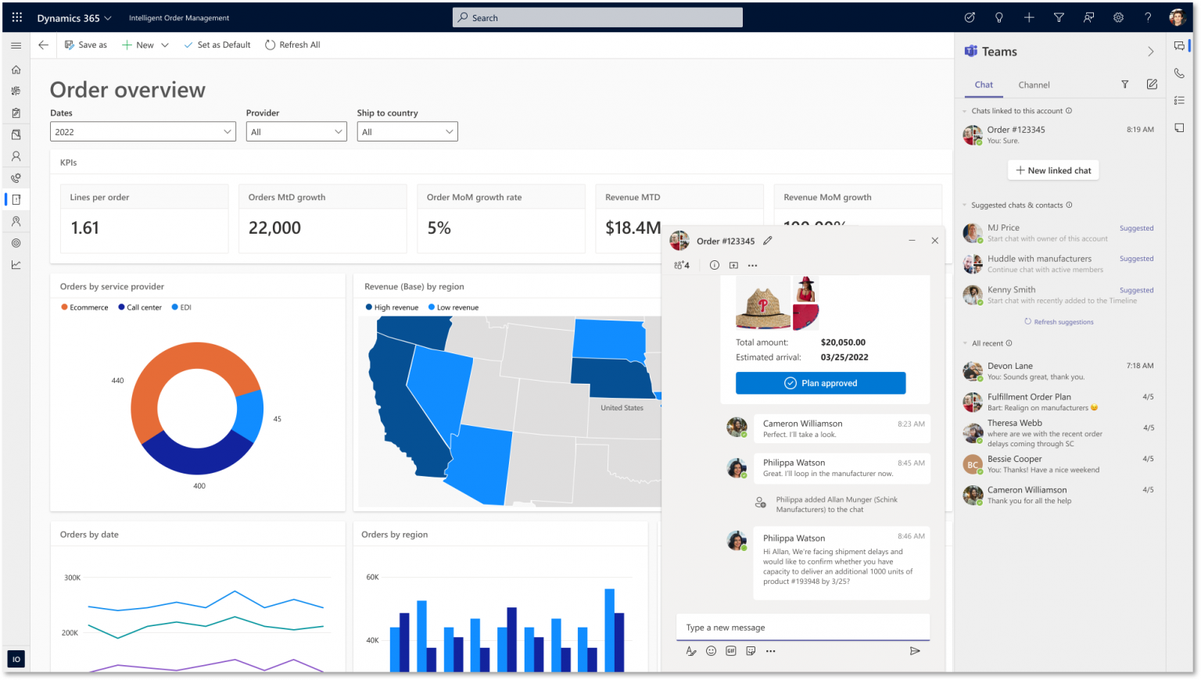Select the Chat tab in Teams

[984, 84]
